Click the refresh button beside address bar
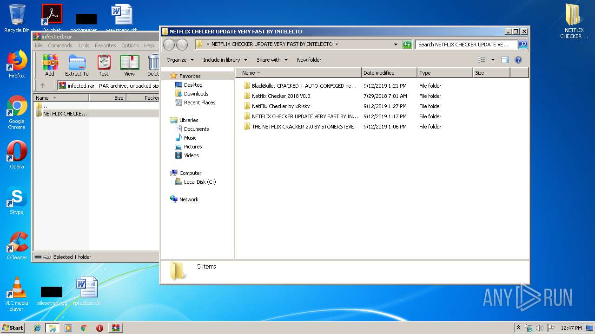The image size is (595, 334). [x=407, y=45]
